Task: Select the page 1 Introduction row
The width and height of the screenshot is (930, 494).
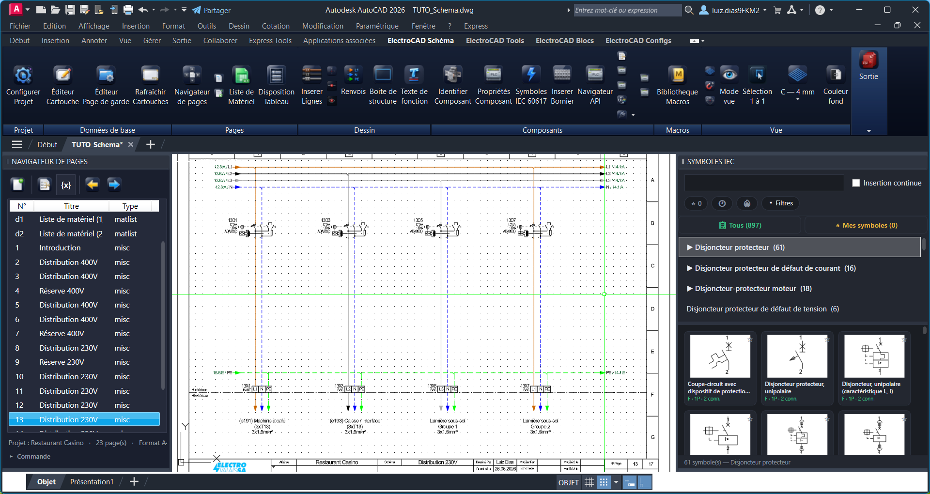Action: 84,248
